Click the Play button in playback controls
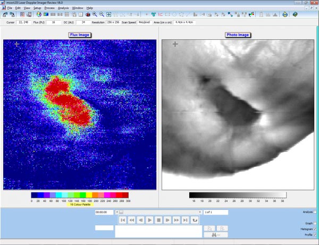The width and height of the screenshot is (319, 245). click(149, 219)
